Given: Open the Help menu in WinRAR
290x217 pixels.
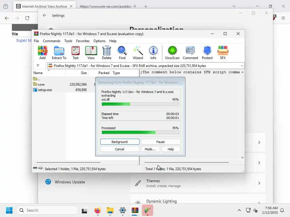Looking at the screenshot, I should click(x=113, y=41).
